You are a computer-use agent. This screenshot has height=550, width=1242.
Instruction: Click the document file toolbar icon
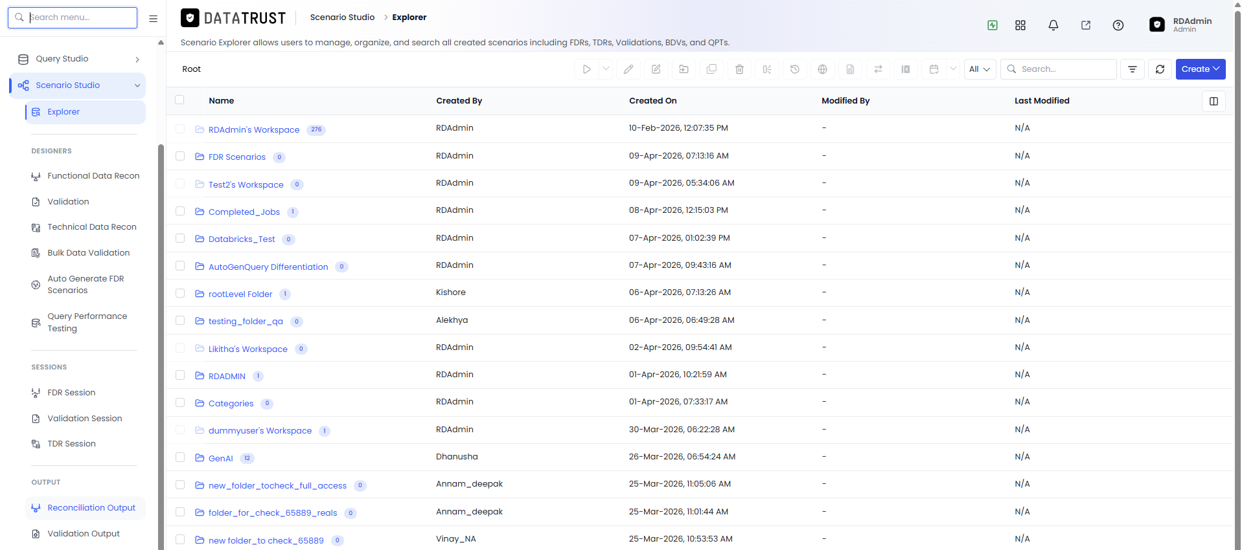tap(851, 69)
